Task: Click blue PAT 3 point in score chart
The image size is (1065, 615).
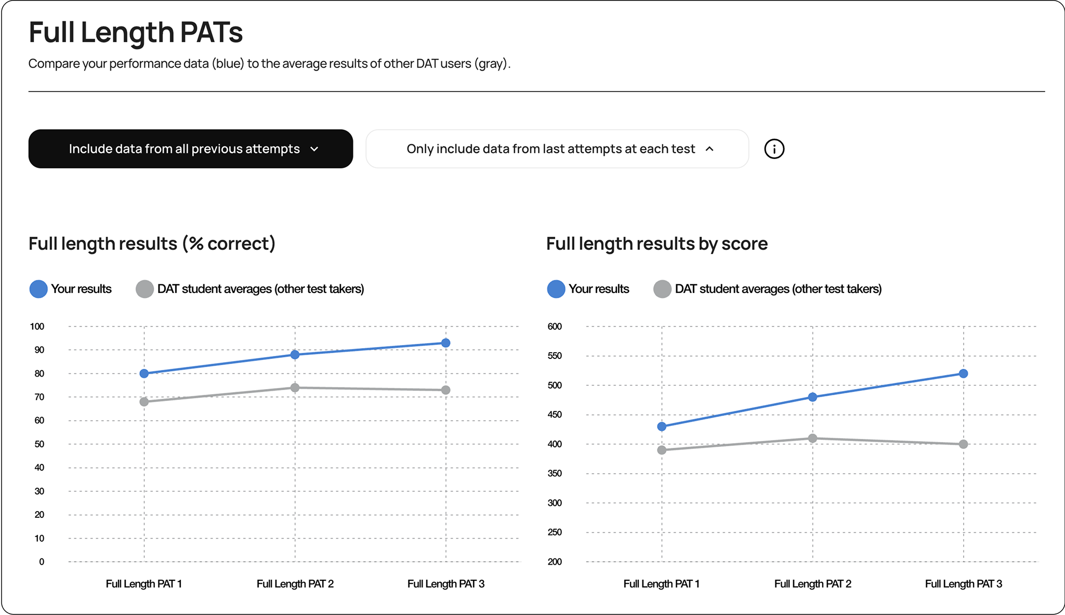Action: [963, 373]
